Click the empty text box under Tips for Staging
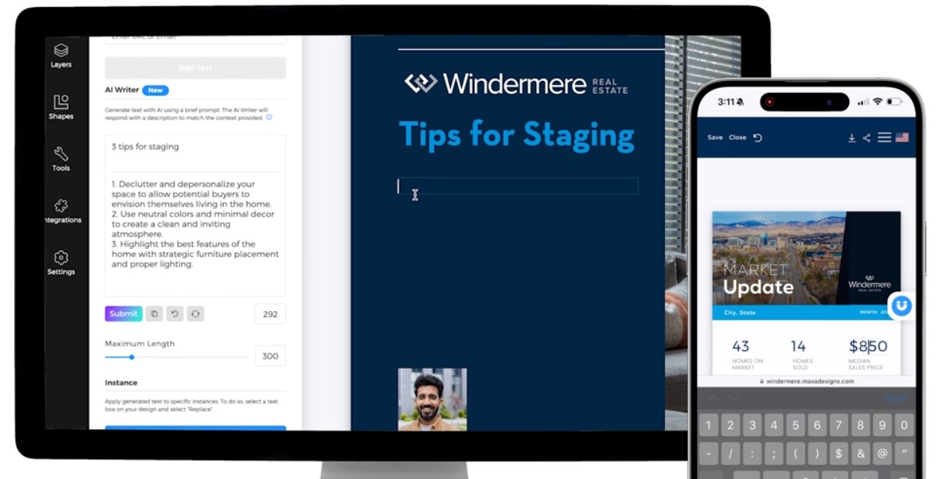The image size is (938, 479). pos(517,186)
